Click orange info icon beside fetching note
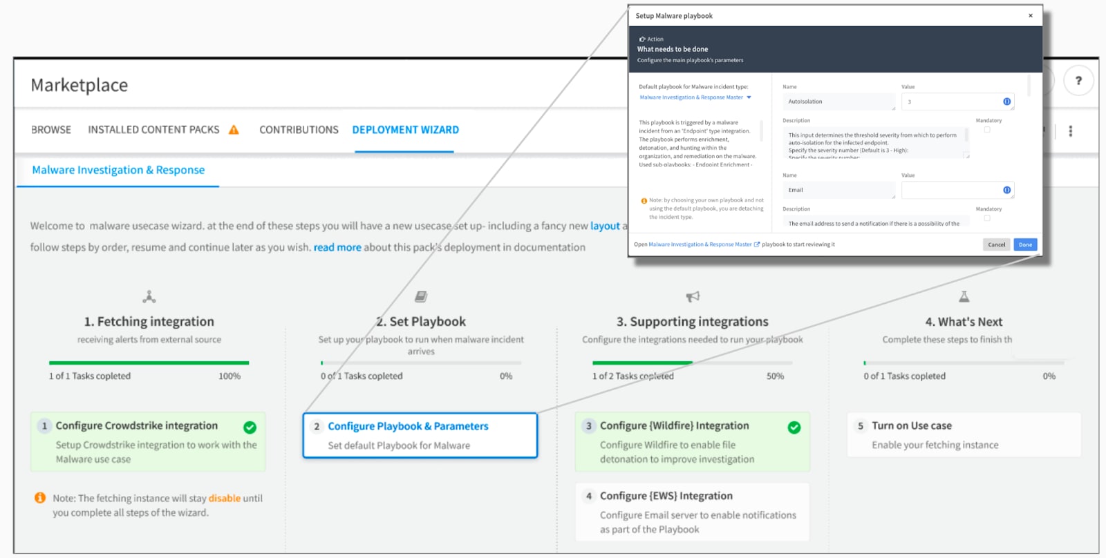Screen dimensions: 1106x558 [40, 498]
